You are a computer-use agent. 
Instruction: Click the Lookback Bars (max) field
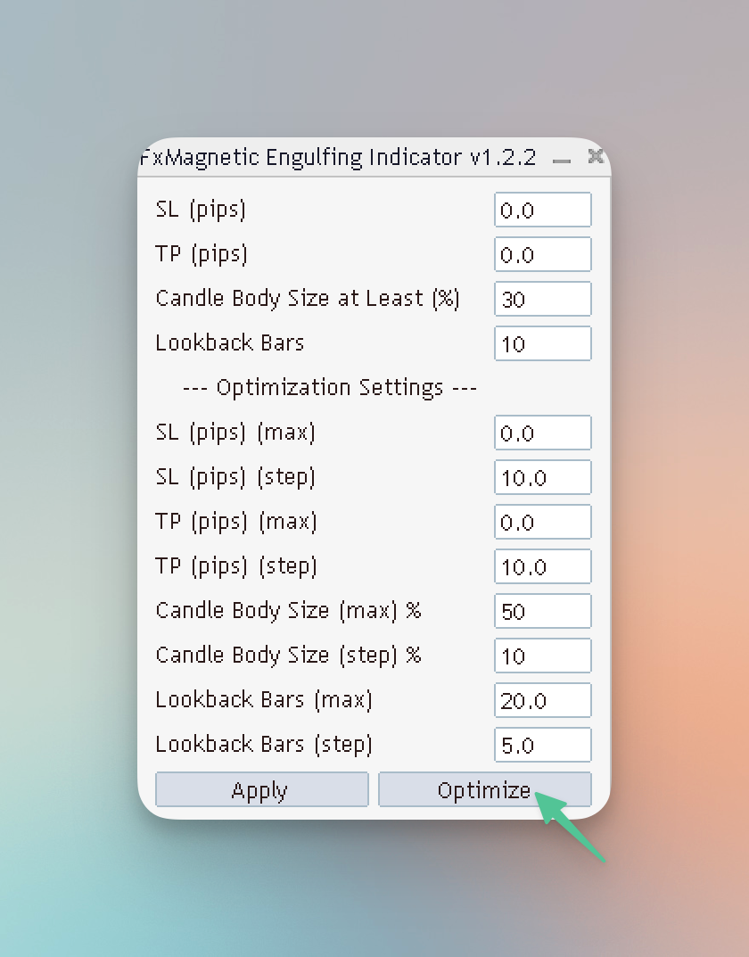542,701
